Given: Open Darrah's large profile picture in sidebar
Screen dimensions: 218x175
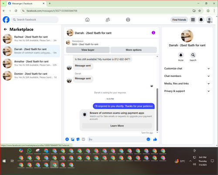Looking at the screenshot, I should coord(187,36).
